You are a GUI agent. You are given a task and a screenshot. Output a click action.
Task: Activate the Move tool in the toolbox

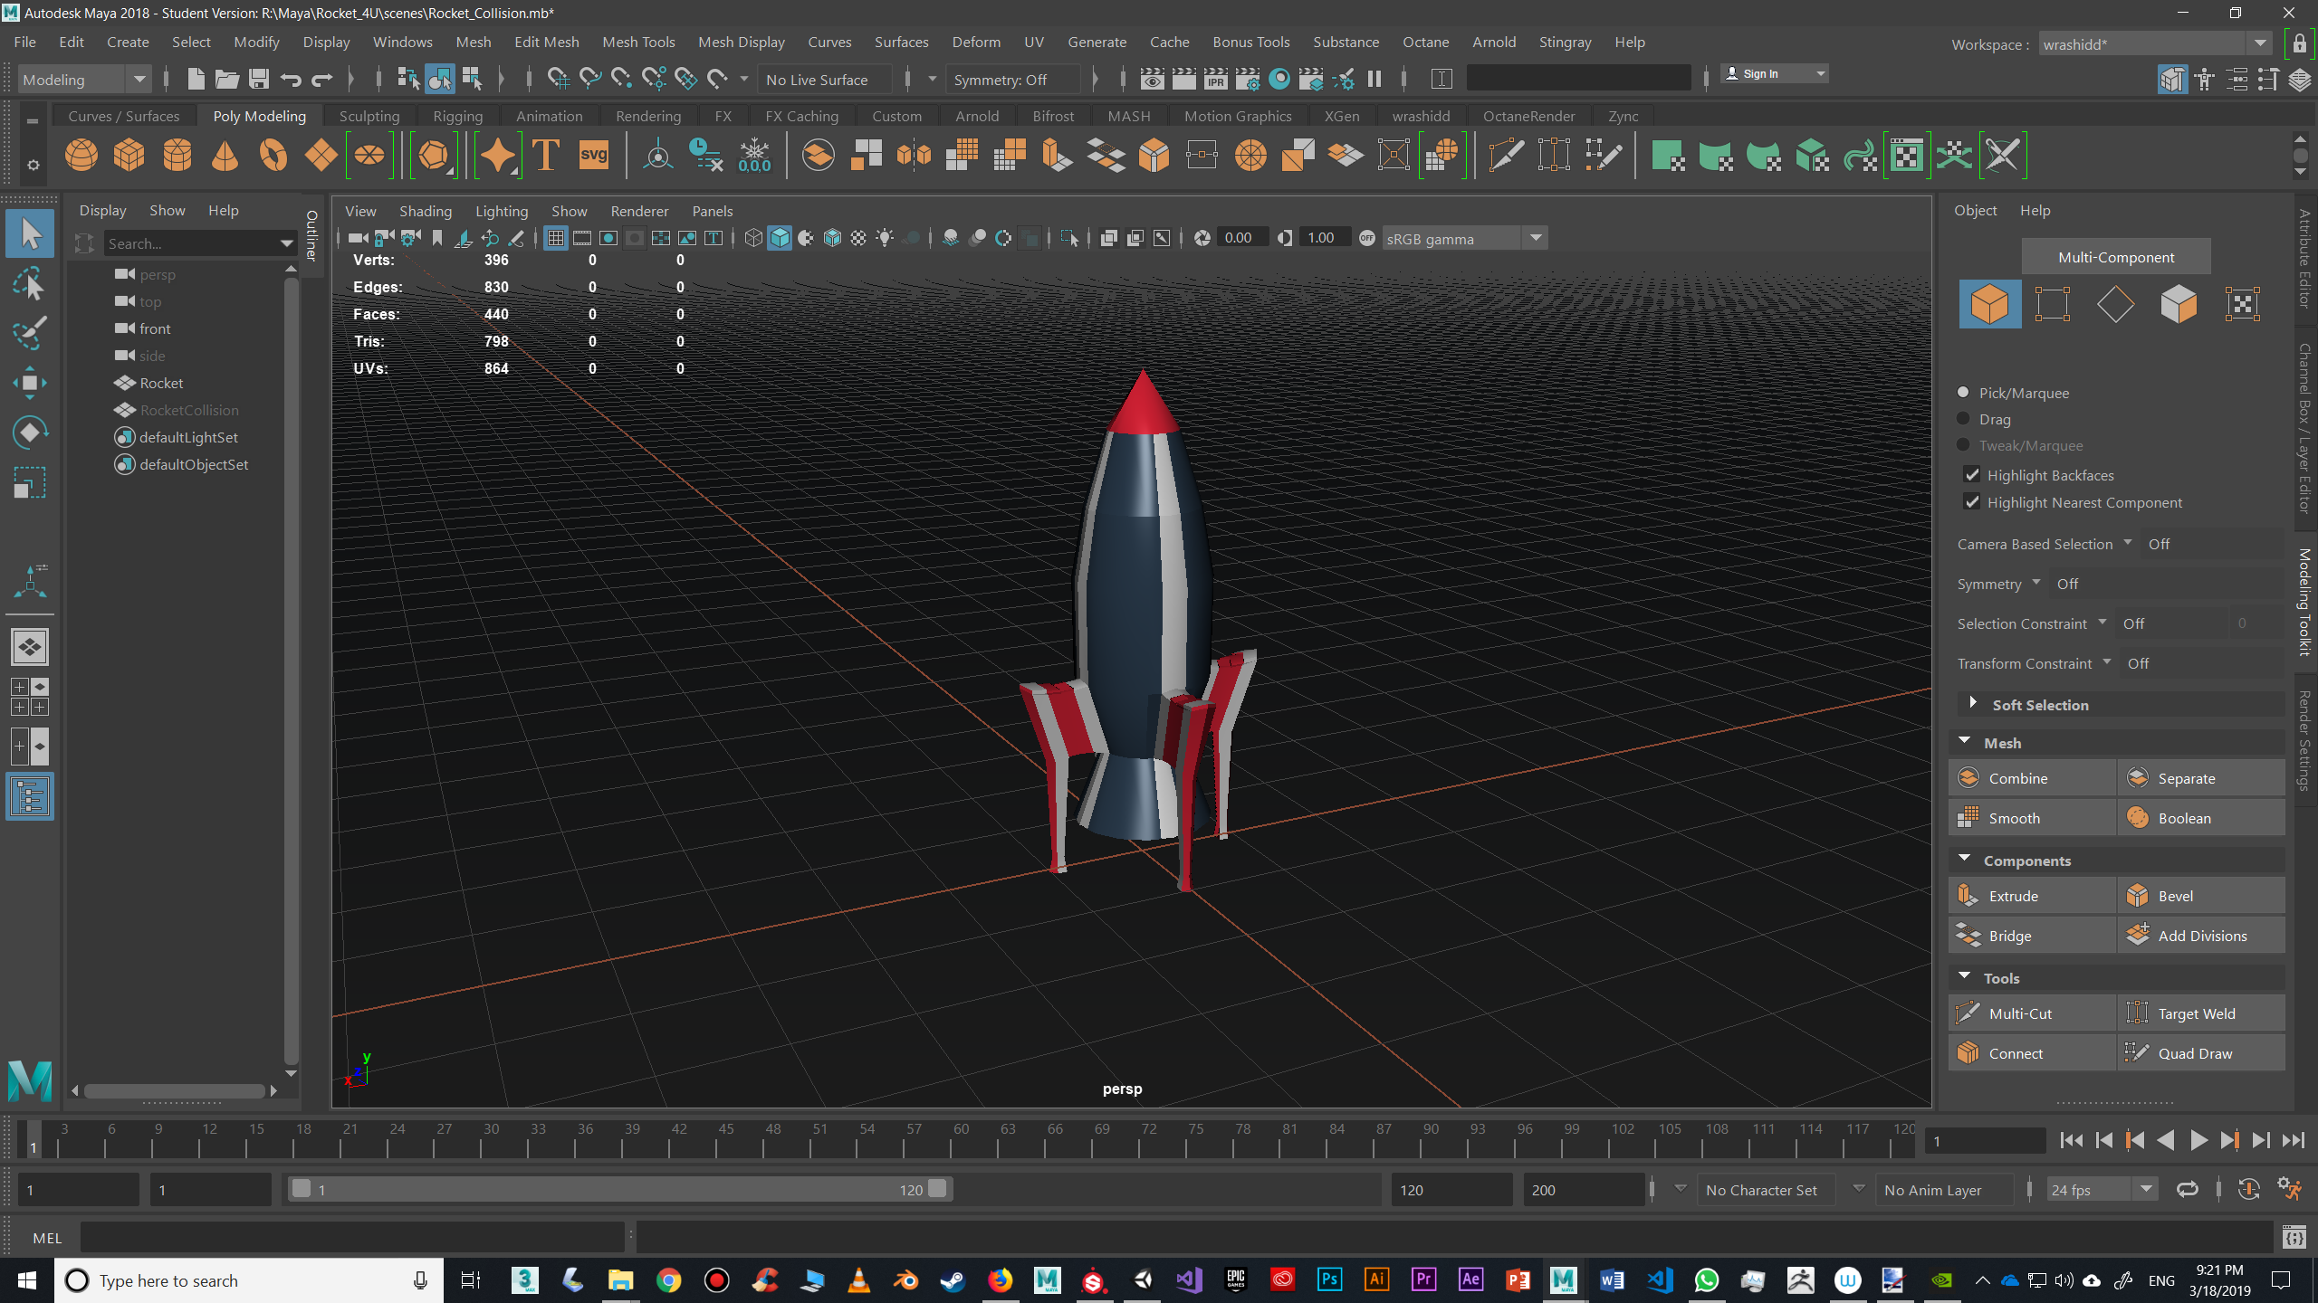(30, 383)
